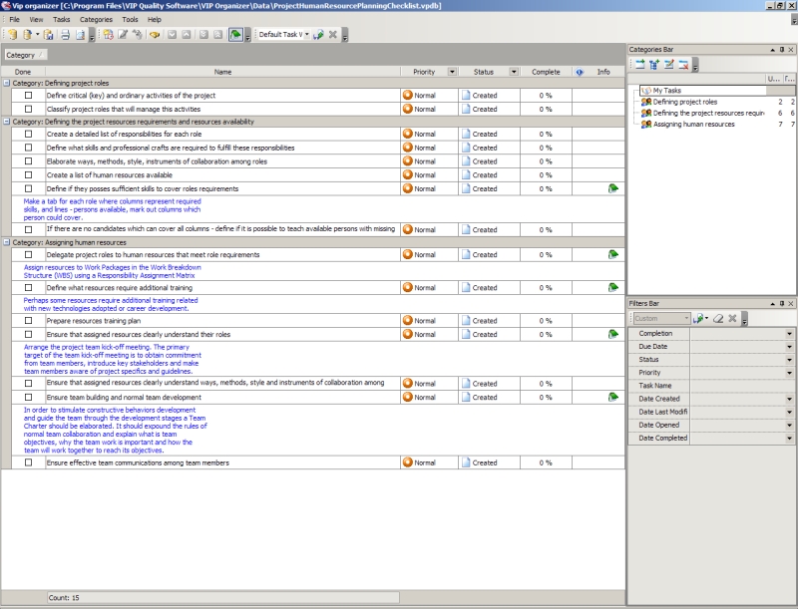The image size is (798, 609).
Task: Click the edit category pencil icon
Action: click(668, 65)
